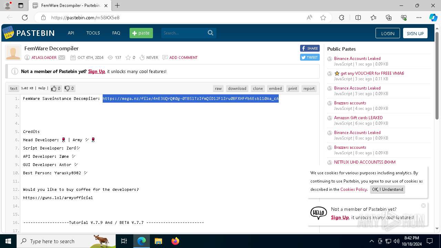Open the notifications center
The width and height of the screenshot is (441, 248).
[x=430, y=241]
